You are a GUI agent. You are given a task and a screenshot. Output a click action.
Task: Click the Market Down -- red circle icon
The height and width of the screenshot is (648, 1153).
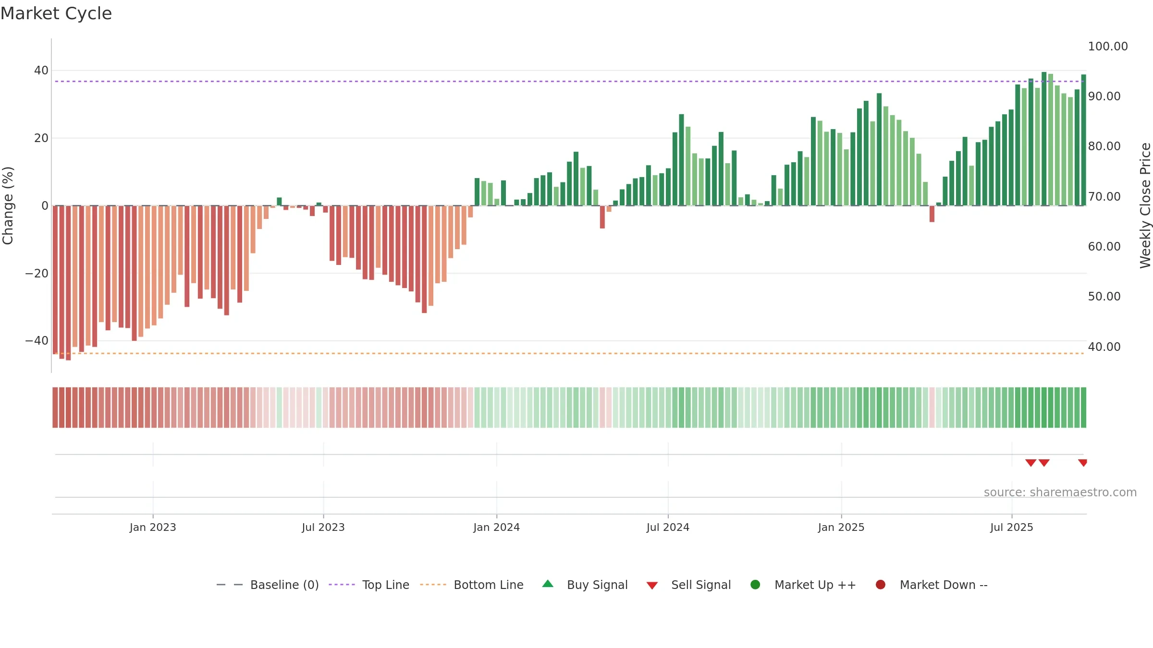[881, 585]
